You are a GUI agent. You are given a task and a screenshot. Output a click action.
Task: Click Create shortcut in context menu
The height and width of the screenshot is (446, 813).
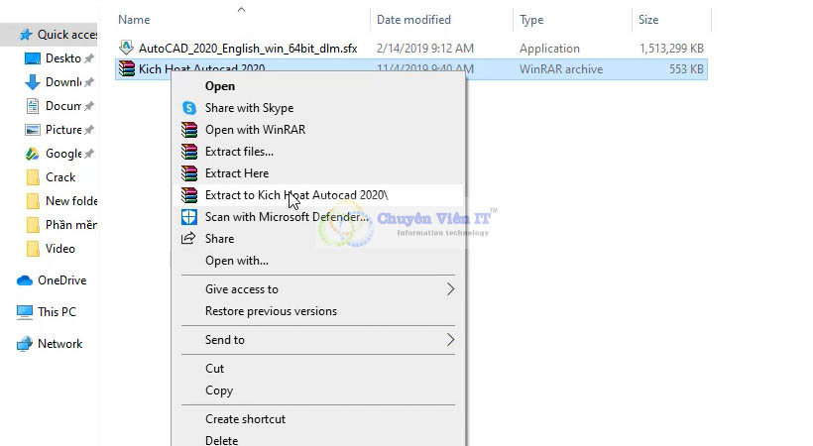245,419
